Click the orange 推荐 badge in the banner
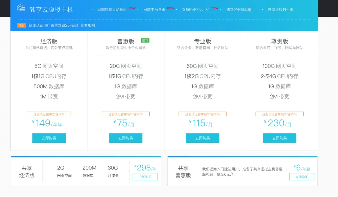This screenshot has width=338, height=197. tap(22, 25)
